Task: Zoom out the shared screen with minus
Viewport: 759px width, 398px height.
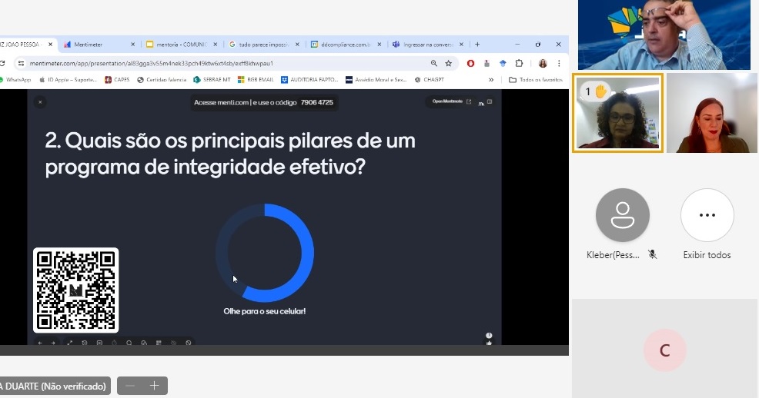Action: 130,386
